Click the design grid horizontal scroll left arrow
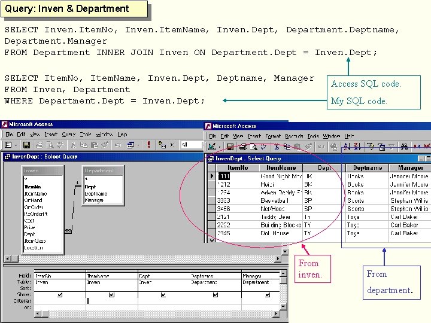This screenshot has height=323, width=431. pyautogui.click(x=38, y=313)
